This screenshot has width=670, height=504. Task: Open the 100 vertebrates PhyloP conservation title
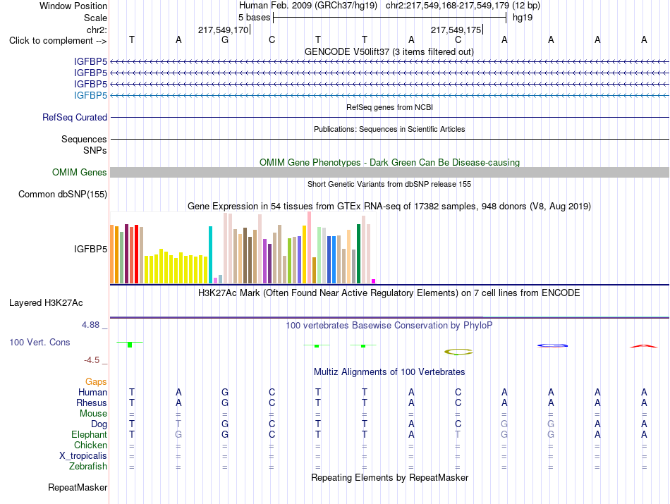point(389,326)
